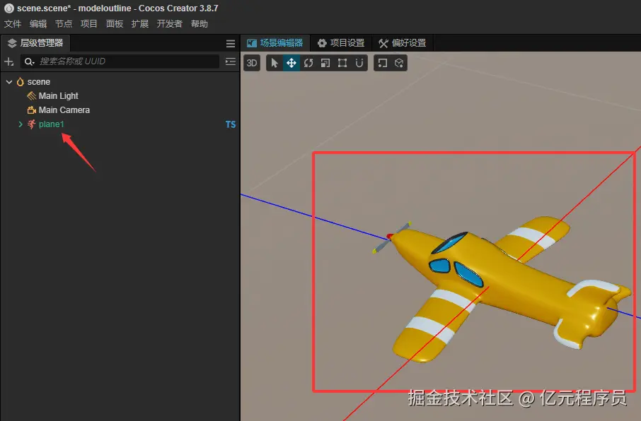
Task: Click the add node plus icon
Action: tap(9, 61)
